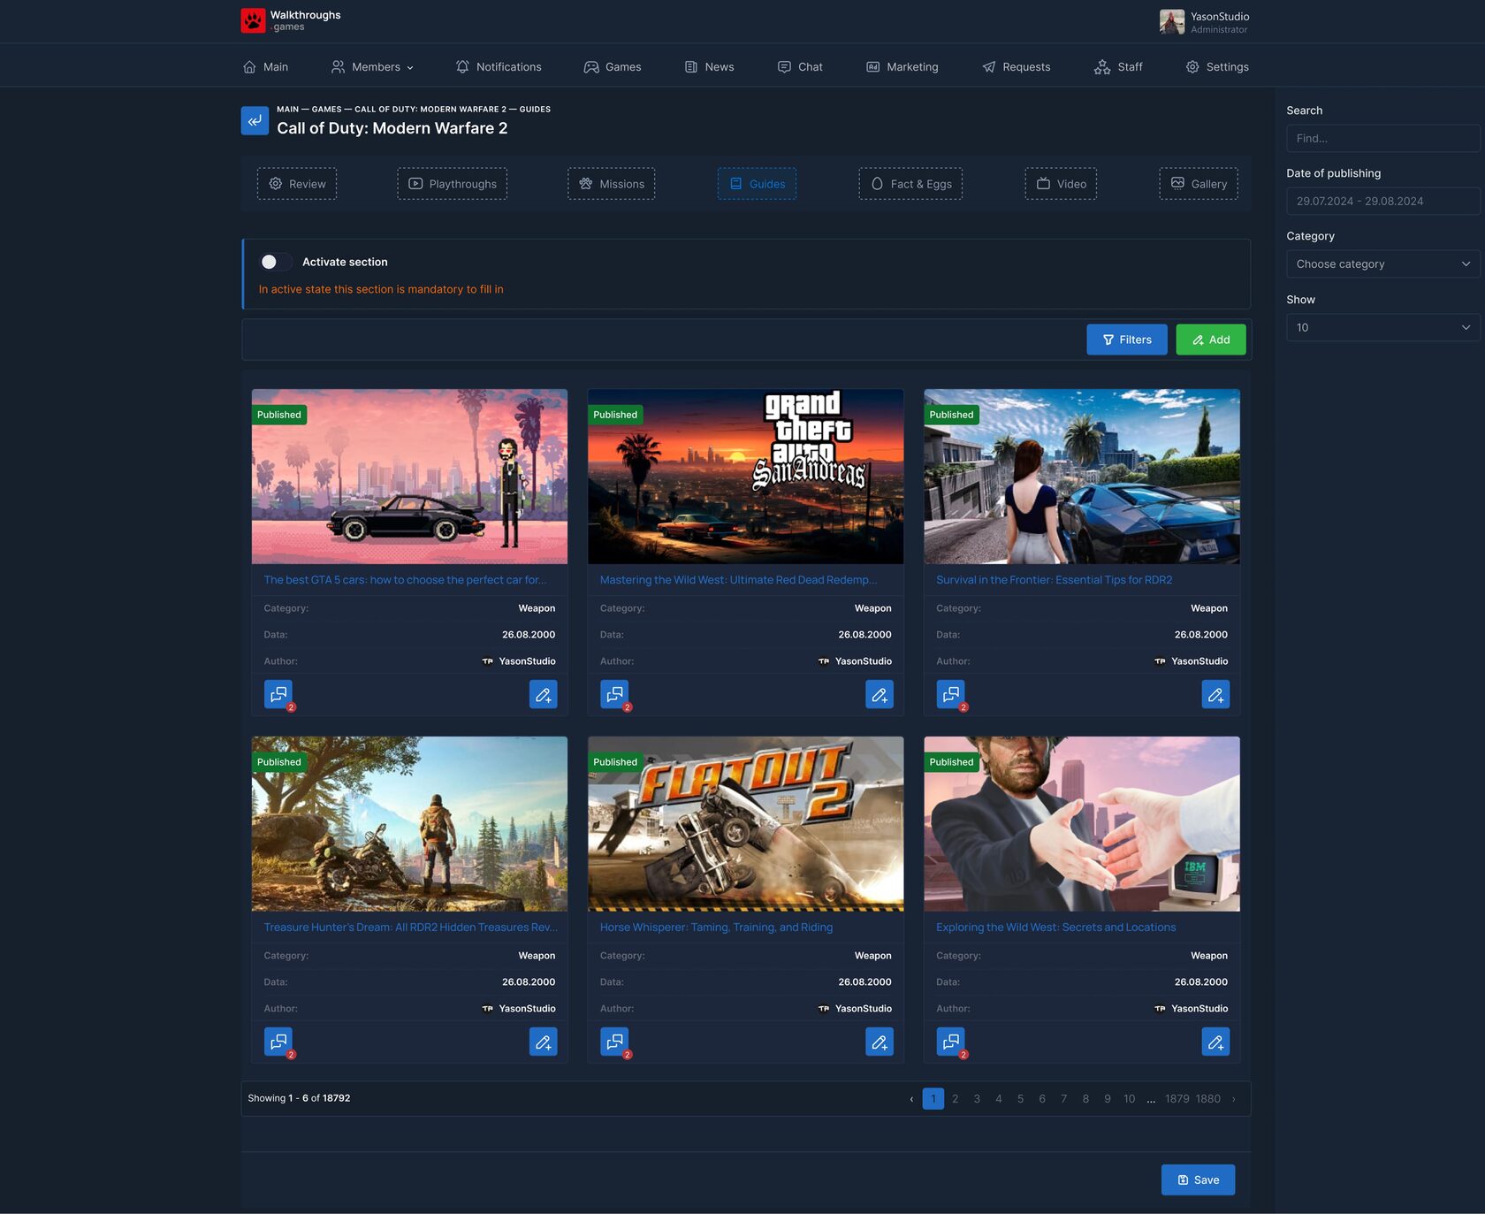Viewport: 1485px width, 1214px height.
Task: Toggle the Activate section switch
Action: (275, 262)
